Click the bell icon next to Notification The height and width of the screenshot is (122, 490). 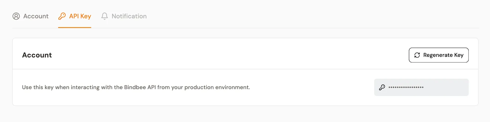(104, 16)
